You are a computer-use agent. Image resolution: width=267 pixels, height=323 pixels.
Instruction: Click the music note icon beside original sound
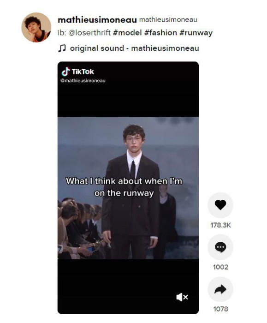[x=62, y=48]
